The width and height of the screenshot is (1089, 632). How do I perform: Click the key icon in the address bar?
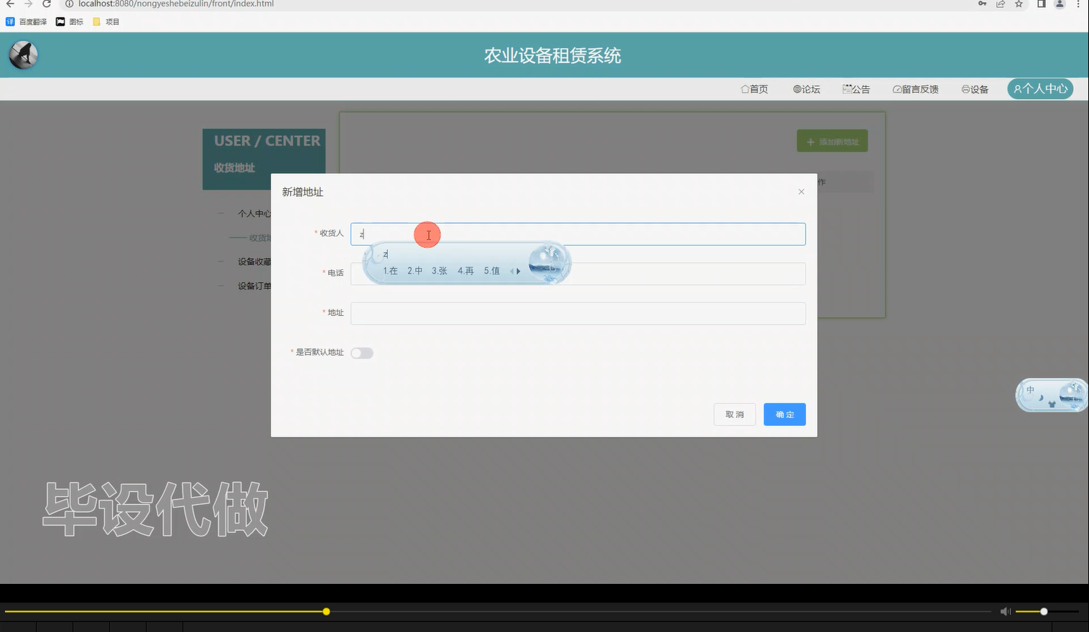click(x=982, y=4)
